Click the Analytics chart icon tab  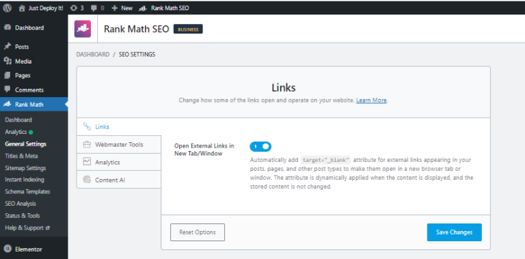click(87, 162)
